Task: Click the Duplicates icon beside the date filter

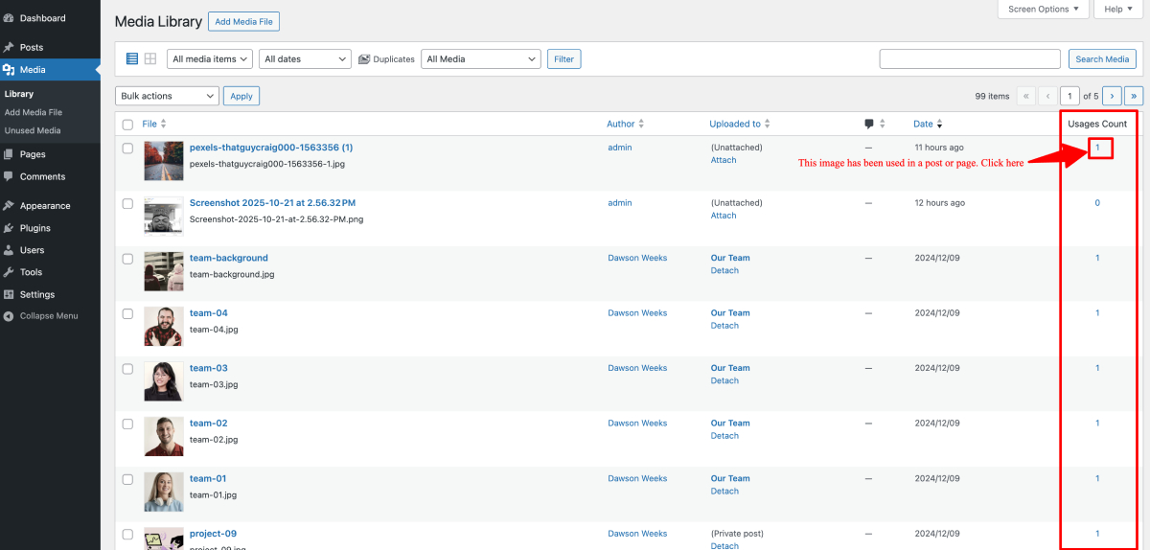Action: (364, 59)
